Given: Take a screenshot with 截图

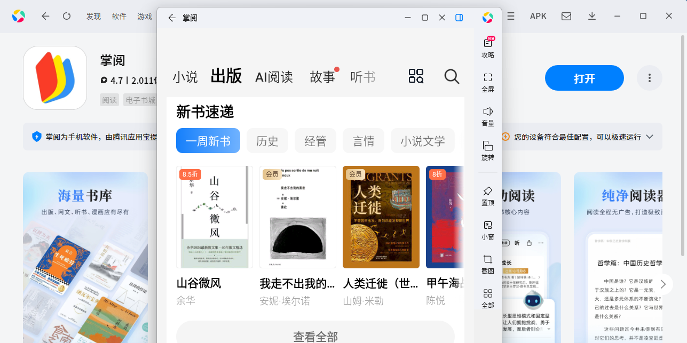Looking at the screenshot, I should [487, 264].
